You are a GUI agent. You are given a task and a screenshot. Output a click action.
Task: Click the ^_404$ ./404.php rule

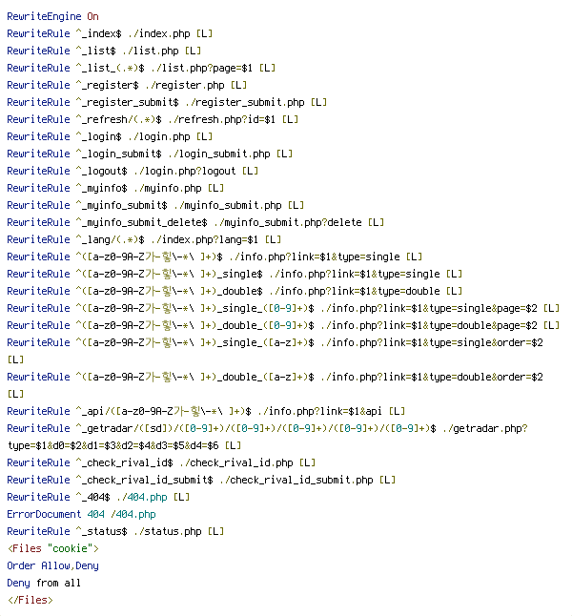pos(98,498)
